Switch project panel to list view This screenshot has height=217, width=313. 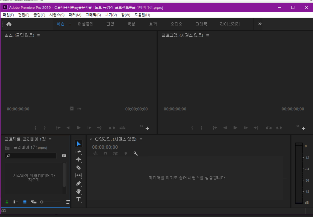[x=16, y=202]
